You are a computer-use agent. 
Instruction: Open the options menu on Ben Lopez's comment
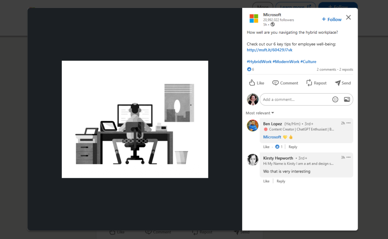[x=348, y=123]
